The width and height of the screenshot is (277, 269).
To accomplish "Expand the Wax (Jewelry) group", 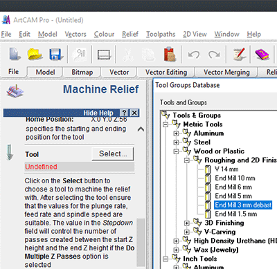I will pyautogui.click(x=176, y=250).
